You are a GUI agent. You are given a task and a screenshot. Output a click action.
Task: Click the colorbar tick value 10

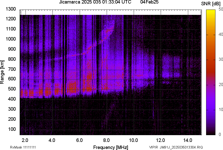[x=220, y=109]
